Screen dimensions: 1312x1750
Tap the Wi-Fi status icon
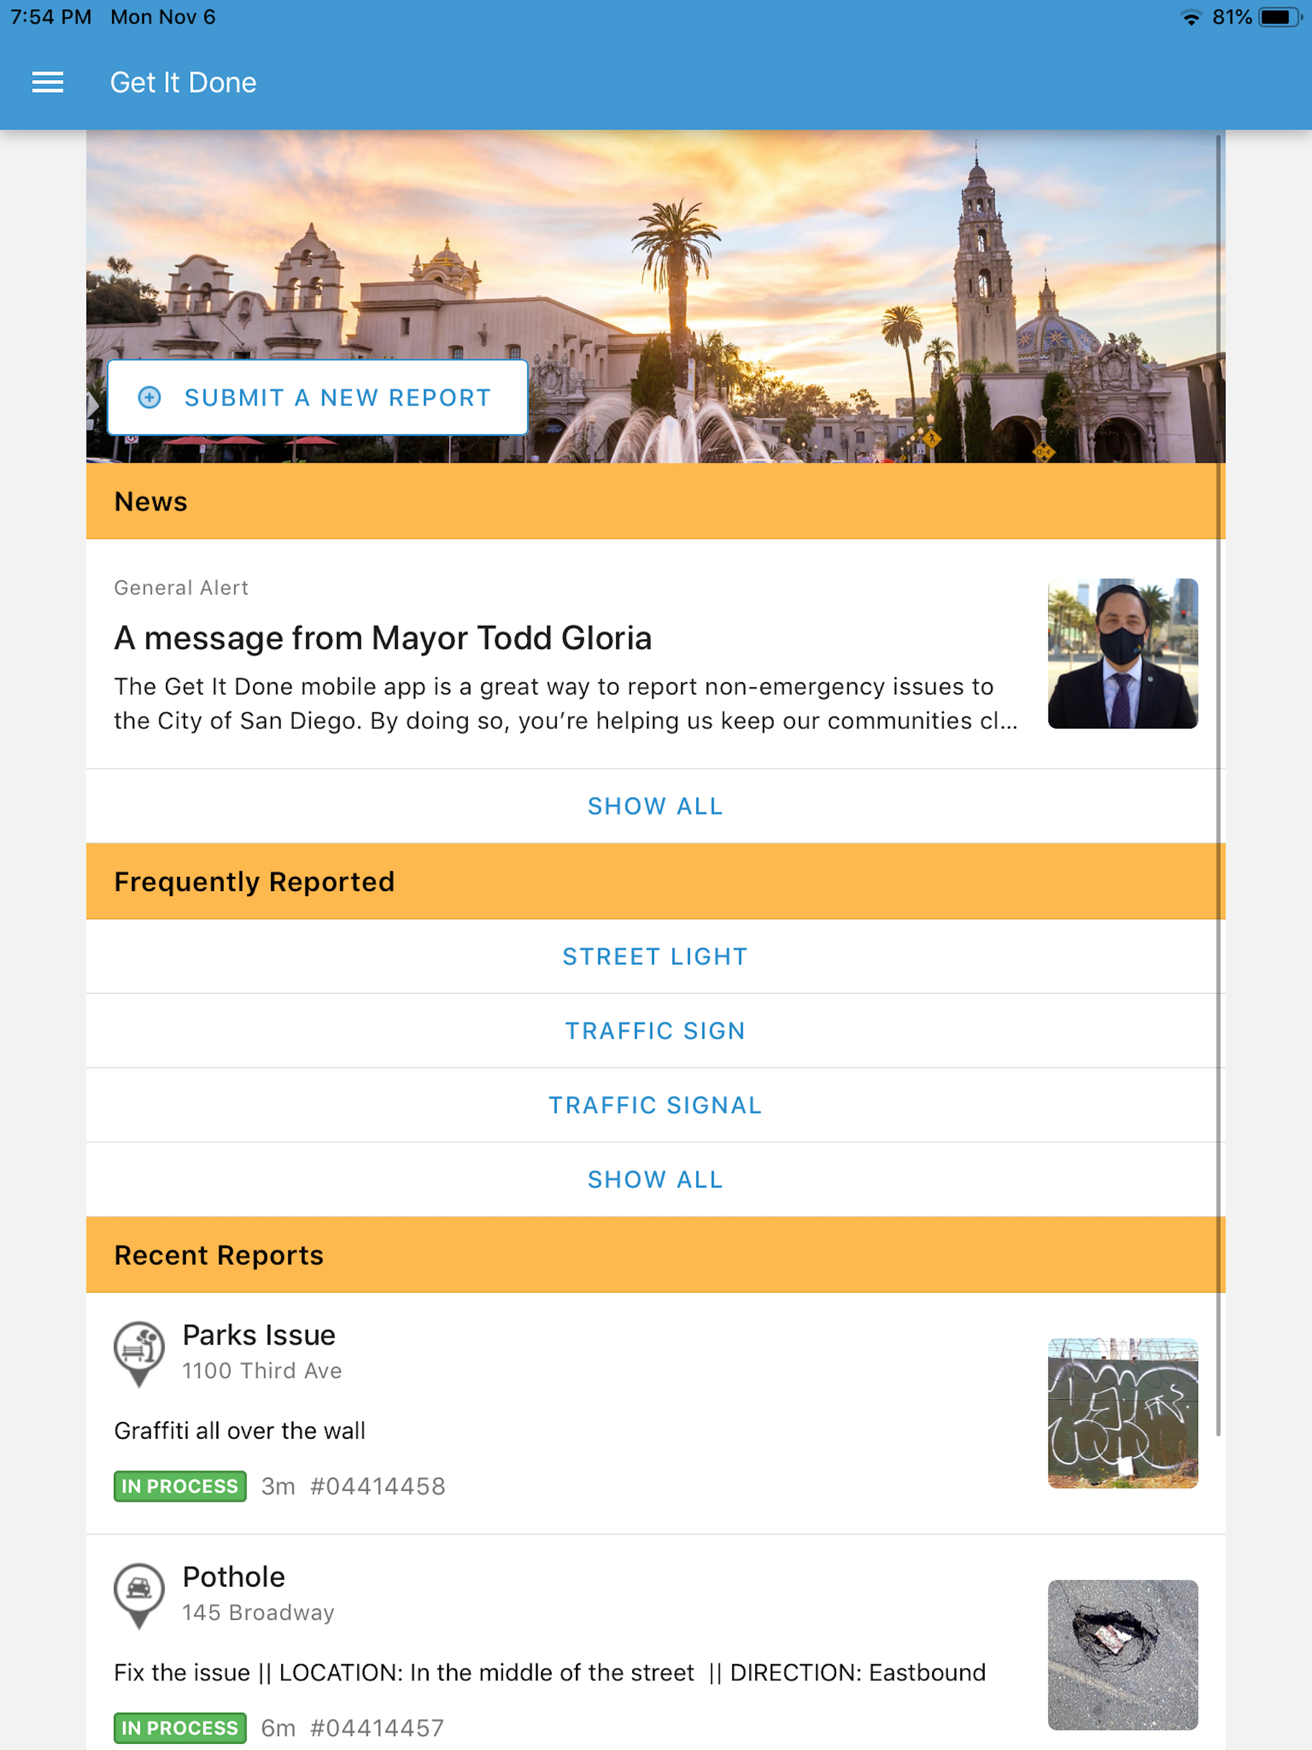(1190, 17)
